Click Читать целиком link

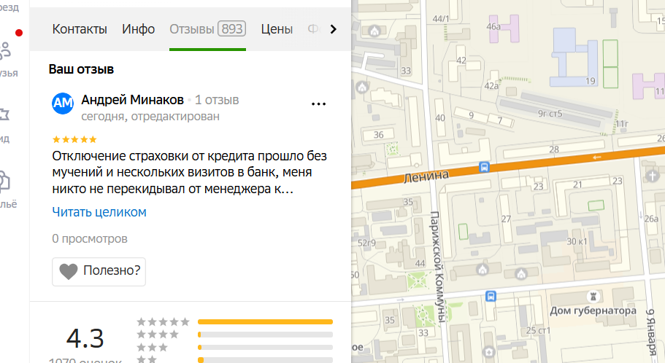coord(99,212)
